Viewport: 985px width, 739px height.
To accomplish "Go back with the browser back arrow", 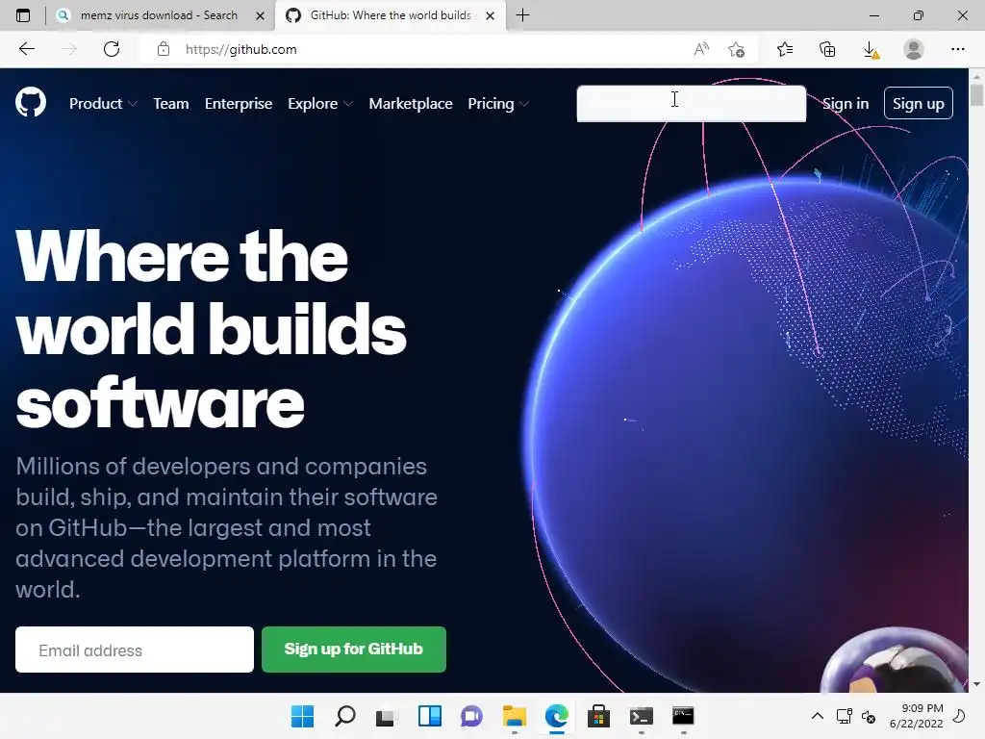I will [27, 49].
